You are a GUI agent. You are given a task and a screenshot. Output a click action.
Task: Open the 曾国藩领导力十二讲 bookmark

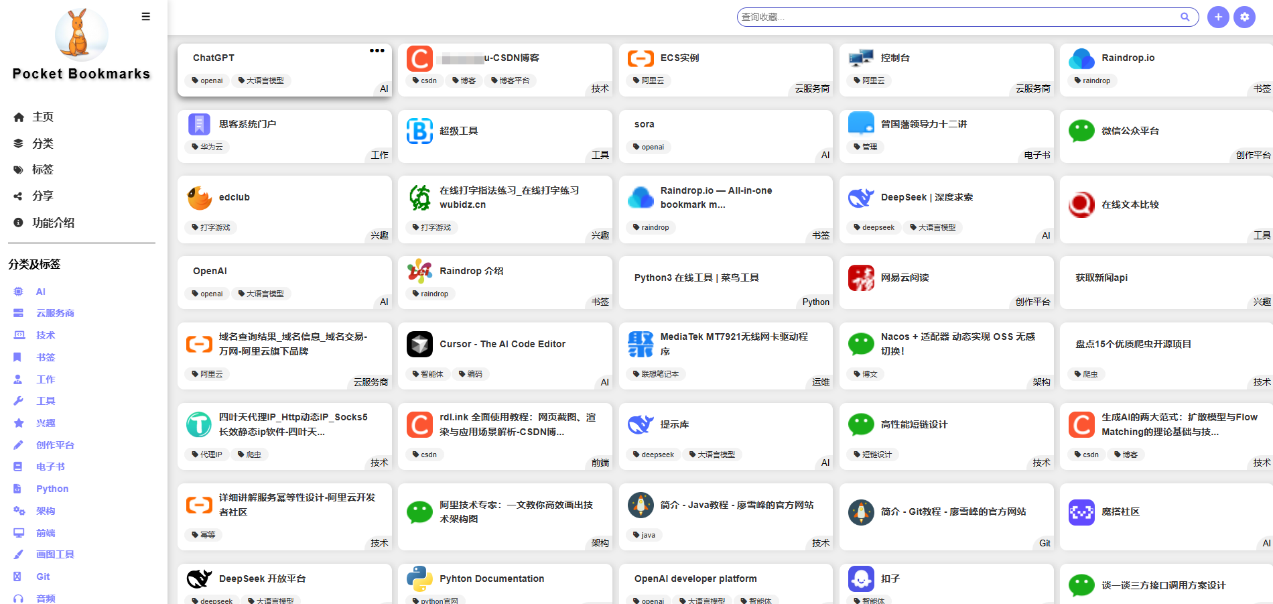924,124
